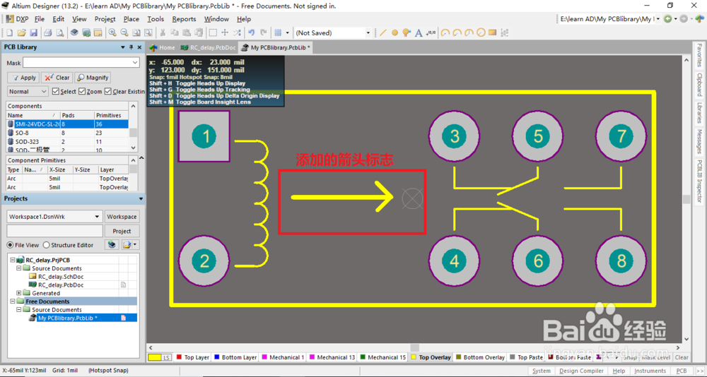Click the Zoom Out magnifier icon
The height and width of the screenshot is (377, 707).
124,33
